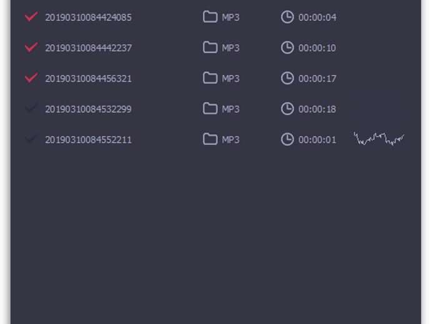The width and height of the screenshot is (431, 324).
Task: Click clock icon beside duration 00:00:18
Action: 287,109
